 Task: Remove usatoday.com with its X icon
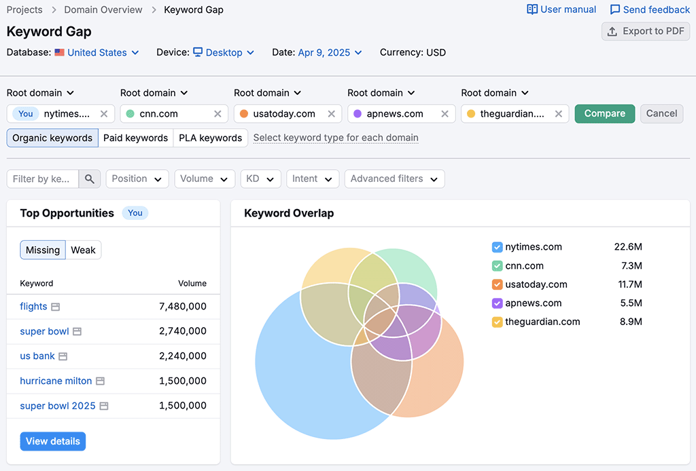tap(331, 114)
